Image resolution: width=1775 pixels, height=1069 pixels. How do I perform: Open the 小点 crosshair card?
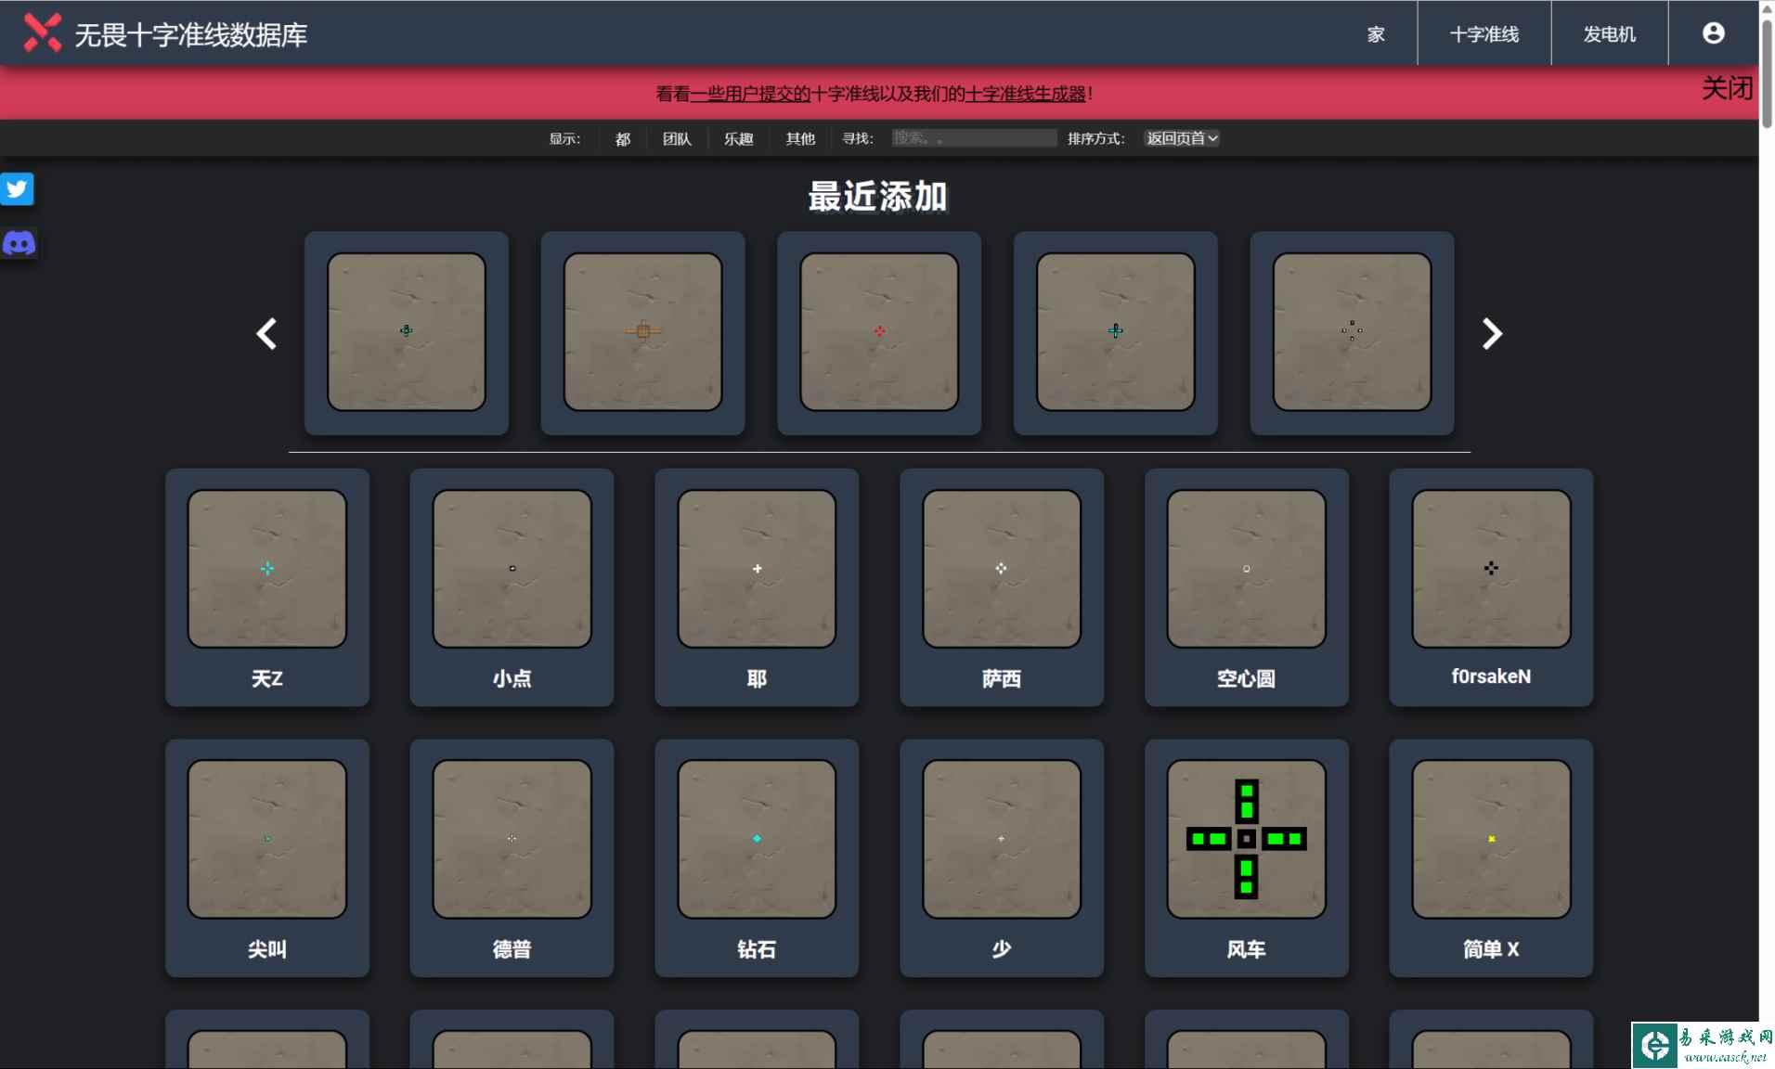(512, 587)
